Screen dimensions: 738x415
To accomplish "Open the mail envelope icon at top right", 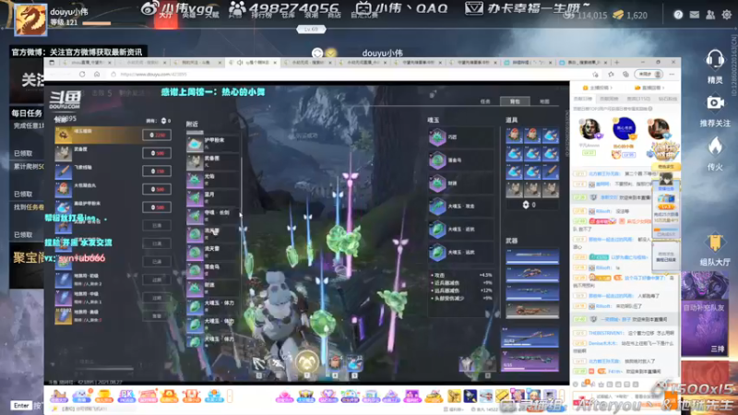I will pos(695,15).
